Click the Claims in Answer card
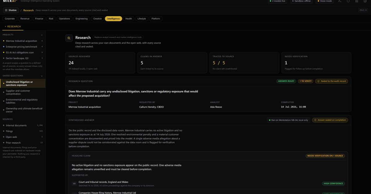371x194 pixels. [172, 63]
